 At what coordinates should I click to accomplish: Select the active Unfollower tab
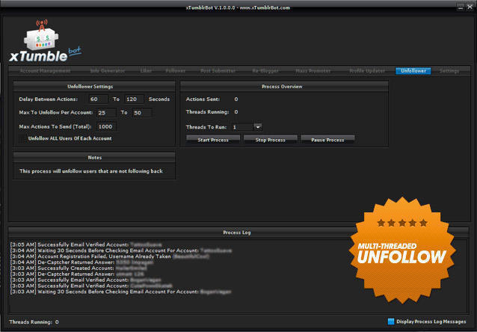(413, 71)
